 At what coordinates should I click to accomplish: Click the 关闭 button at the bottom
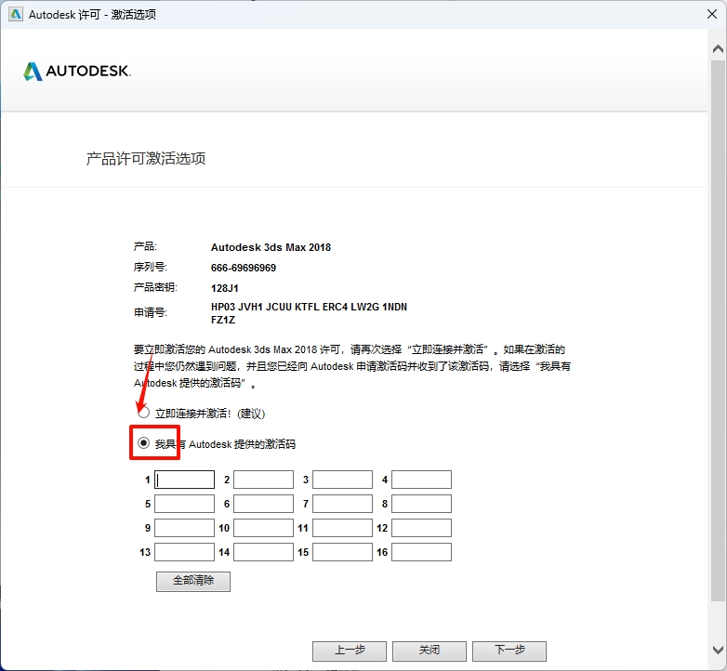pos(429,651)
